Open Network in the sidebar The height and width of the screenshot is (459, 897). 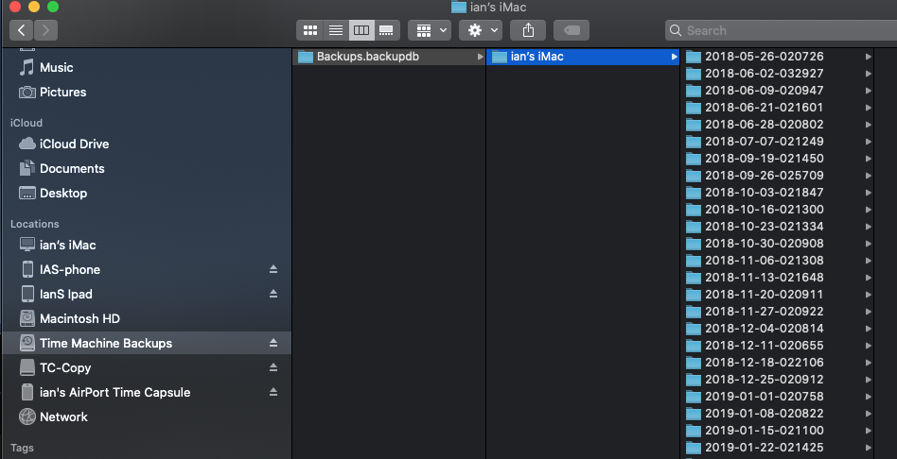pos(147,416)
